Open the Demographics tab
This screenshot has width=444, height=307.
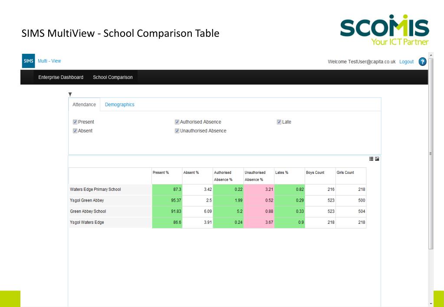[119, 105]
